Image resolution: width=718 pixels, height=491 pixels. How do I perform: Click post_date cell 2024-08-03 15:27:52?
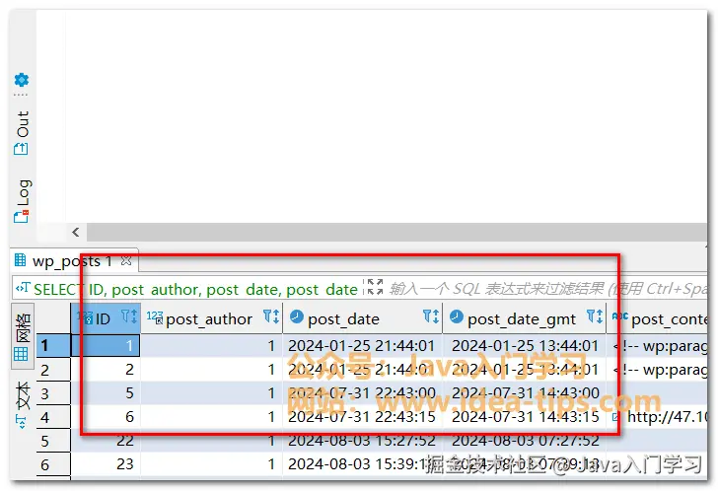(x=362, y=441)
